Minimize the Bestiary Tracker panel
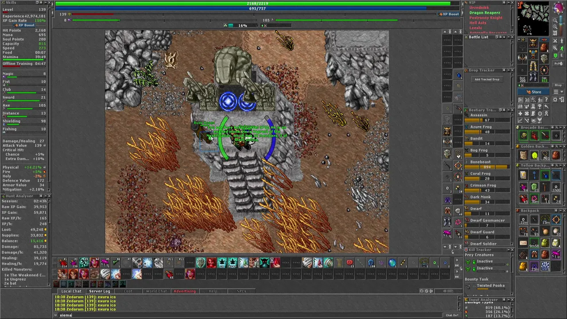 click(509, 110)
